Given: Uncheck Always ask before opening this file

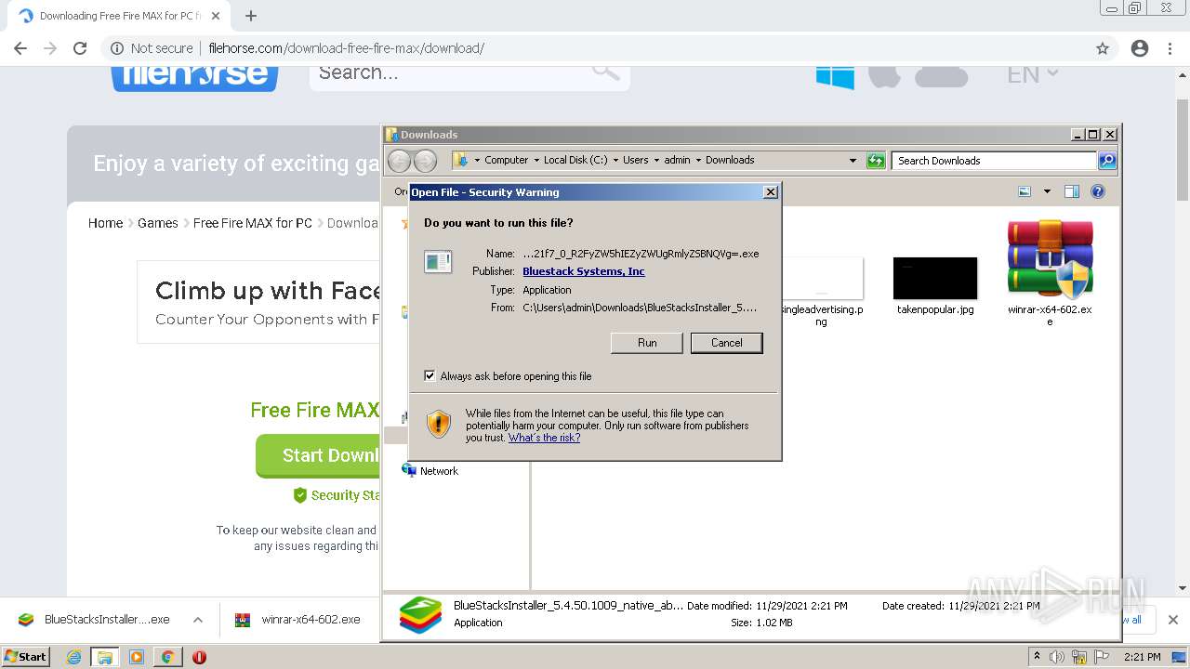Looking at the screenshot, I should click(430, 376).
